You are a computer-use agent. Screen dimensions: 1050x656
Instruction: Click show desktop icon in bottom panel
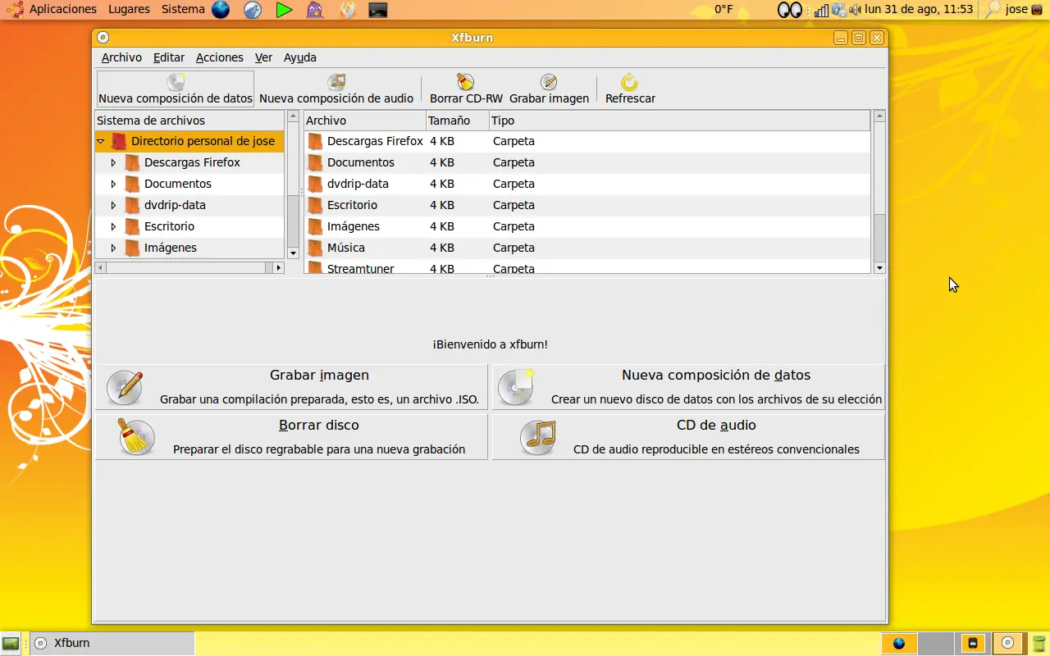pos(11,644)
